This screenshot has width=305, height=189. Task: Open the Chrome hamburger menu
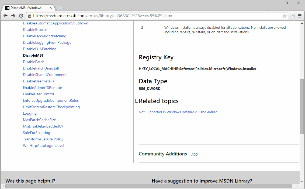tap(300, 16)
